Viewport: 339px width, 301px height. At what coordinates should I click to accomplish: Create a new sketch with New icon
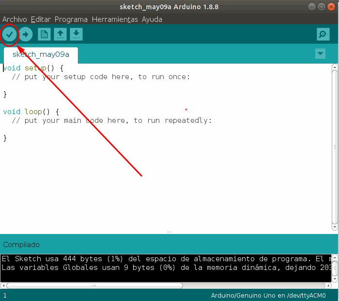coord(45,34)
